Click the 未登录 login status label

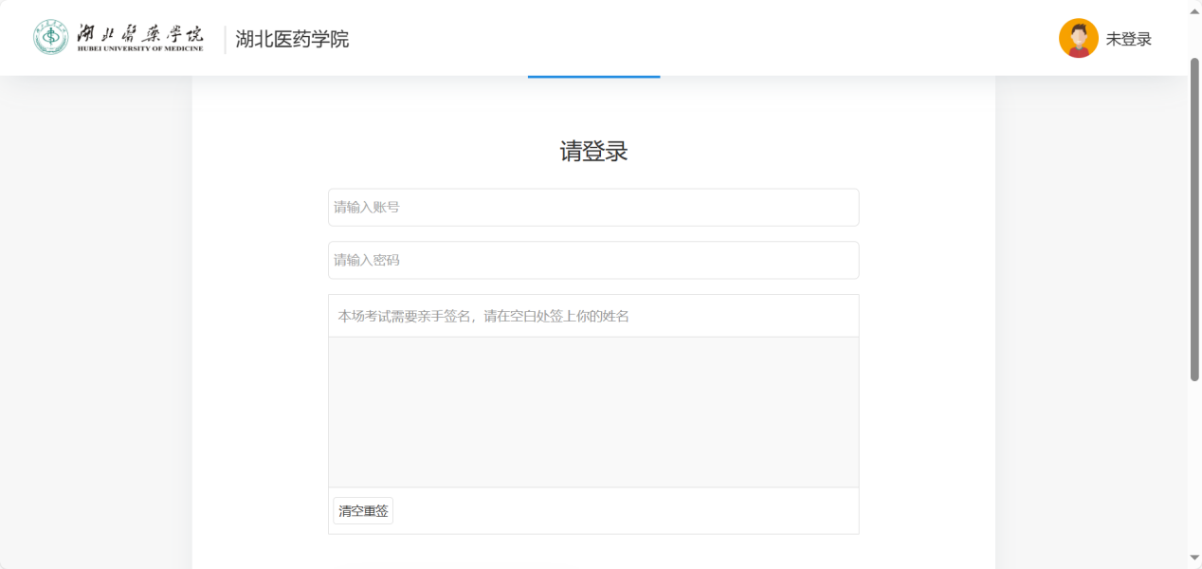tap(1128, 39)
